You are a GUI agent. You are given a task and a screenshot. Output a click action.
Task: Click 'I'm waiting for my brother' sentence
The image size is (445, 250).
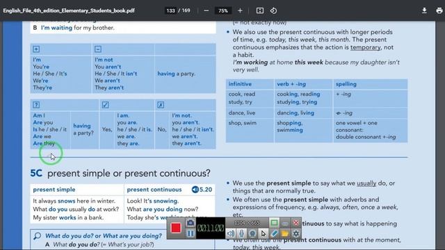pyautogui.click(x=77, y=28)
